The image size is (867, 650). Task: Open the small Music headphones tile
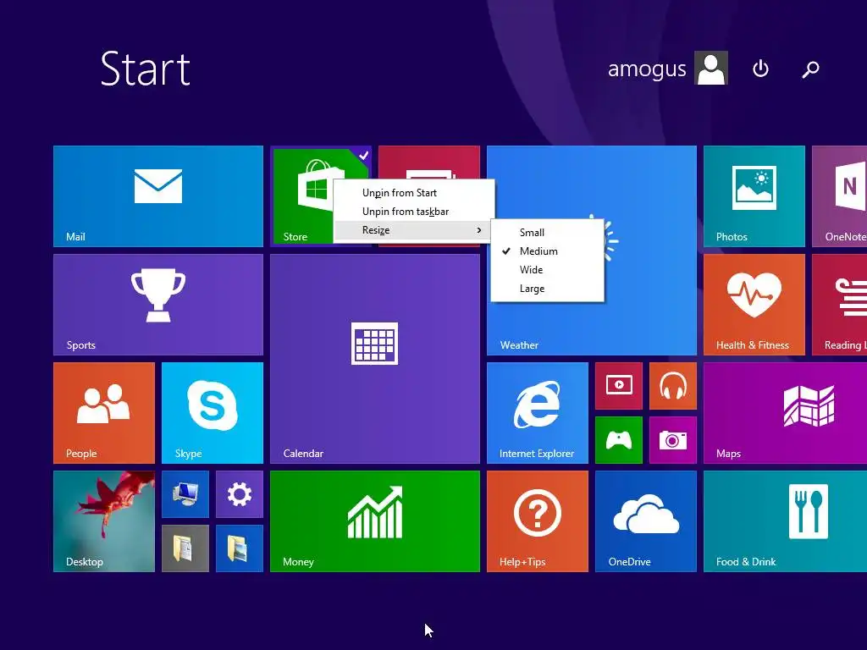tap(673, 386)
